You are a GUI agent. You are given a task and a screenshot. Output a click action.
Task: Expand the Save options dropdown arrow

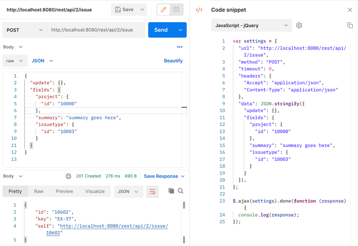pyautogui.click(x=142, y=10)
